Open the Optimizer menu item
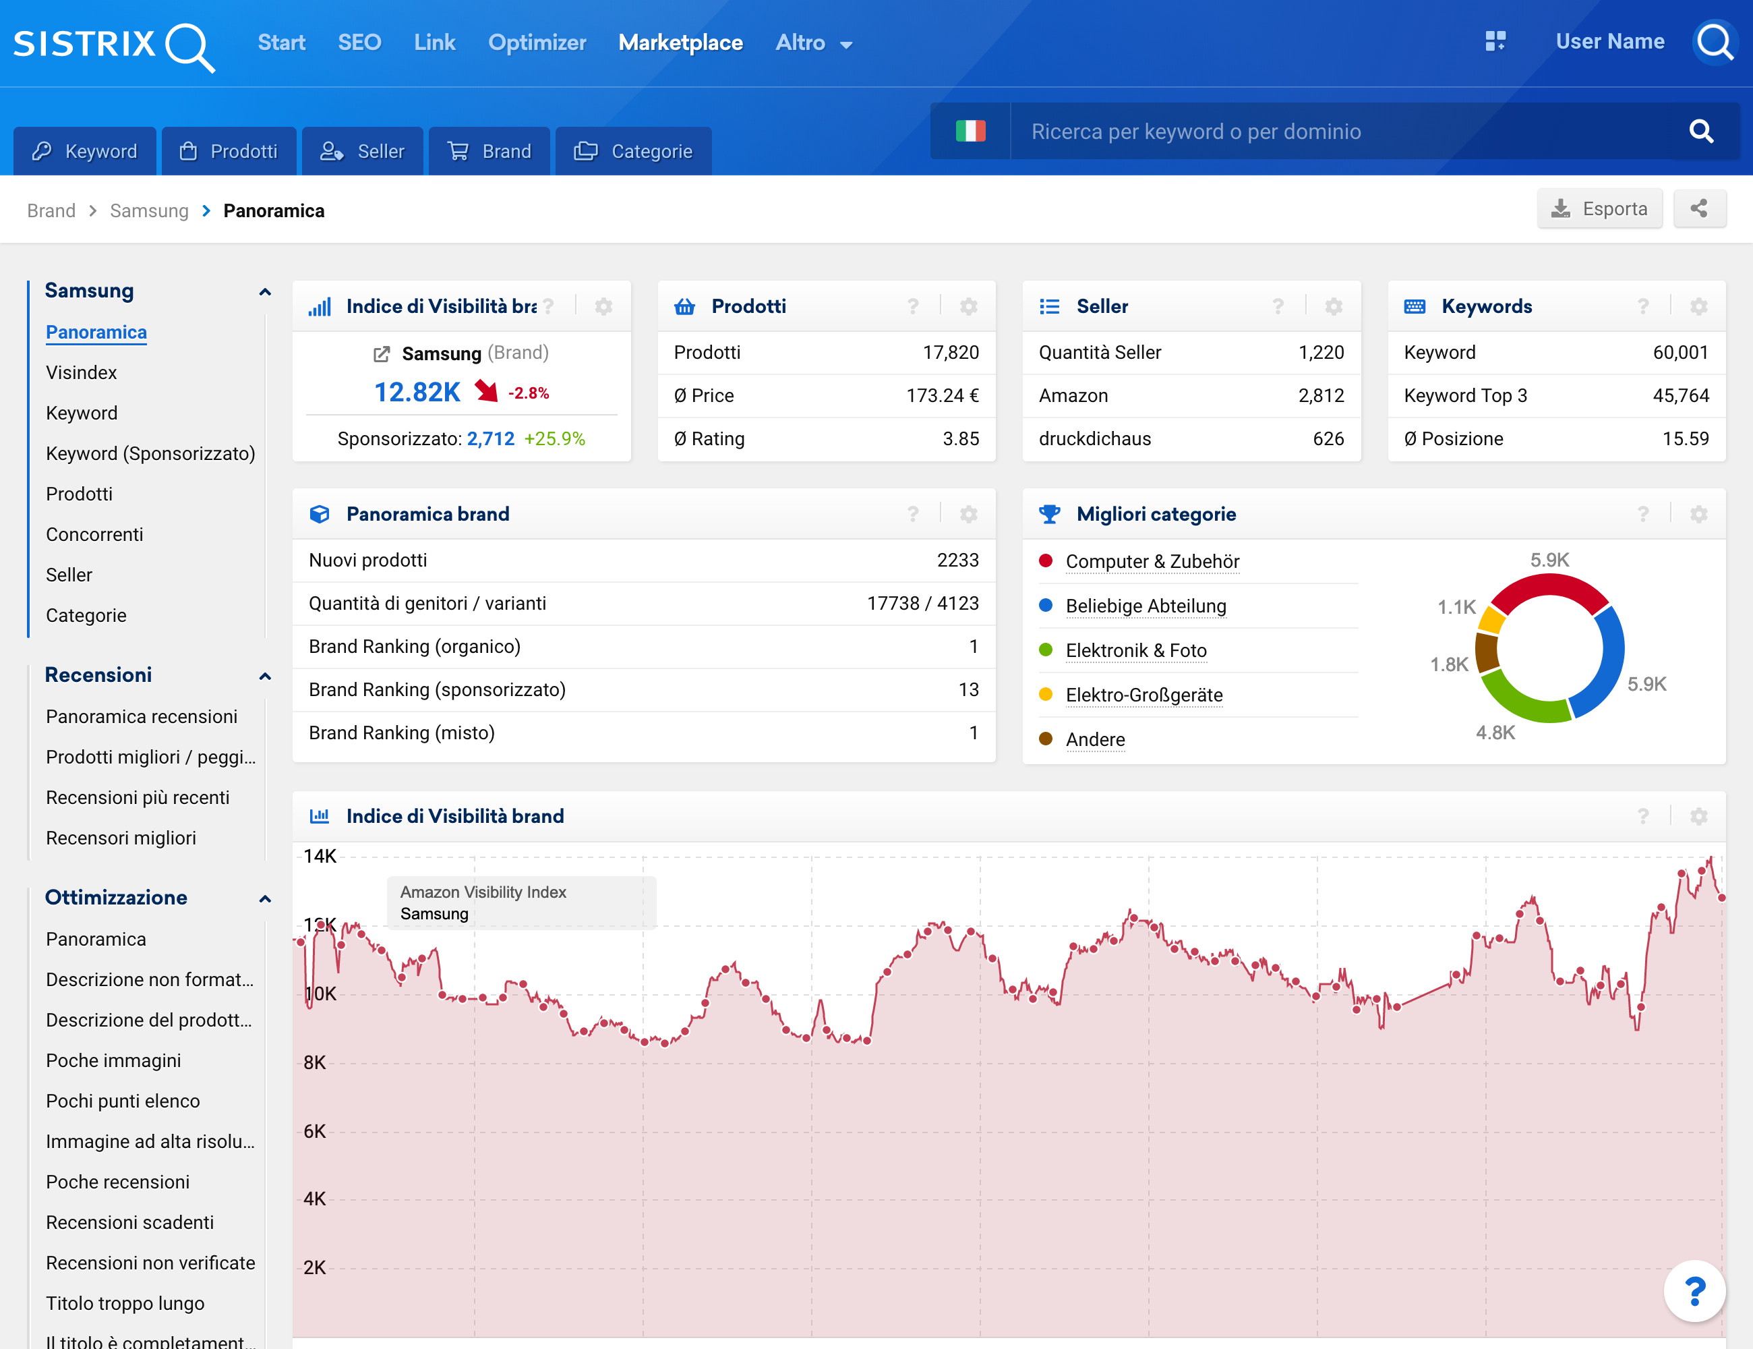1753x1349 pixels. pos(537,42)
